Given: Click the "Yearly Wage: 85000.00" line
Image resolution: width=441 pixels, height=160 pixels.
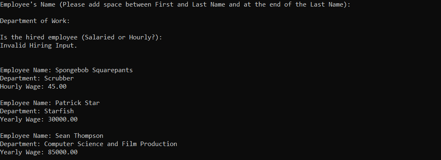Looking at the screenshot, I should (x=39, y=152).
